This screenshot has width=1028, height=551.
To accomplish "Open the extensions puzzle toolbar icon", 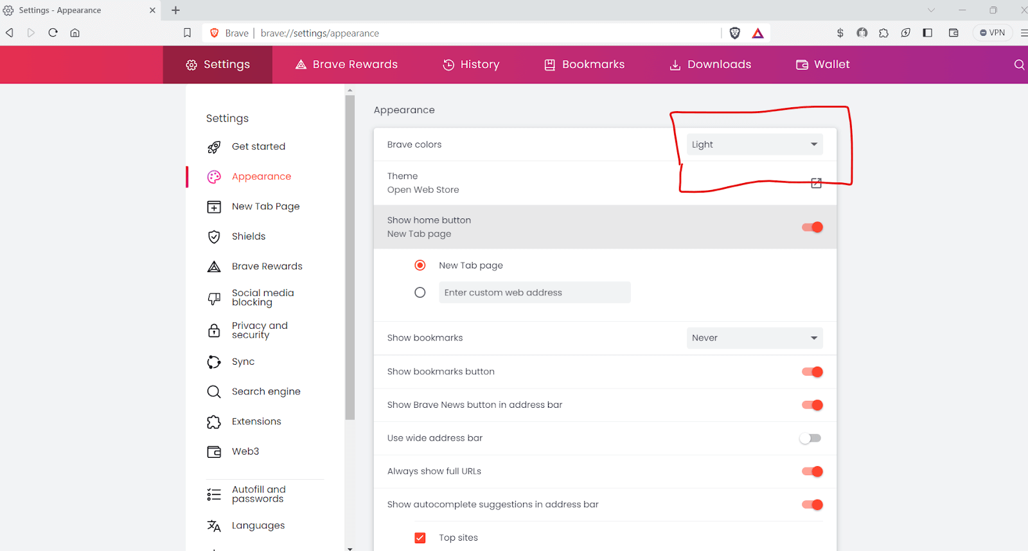I will tap(884, 33).
